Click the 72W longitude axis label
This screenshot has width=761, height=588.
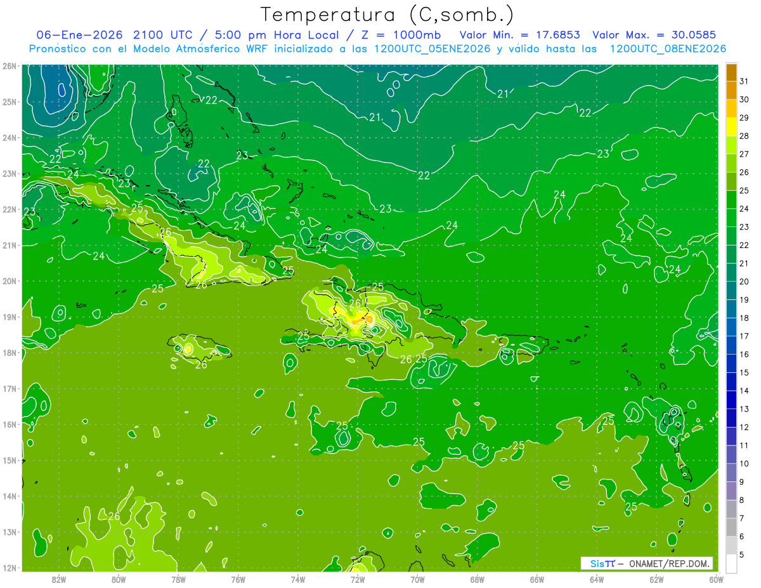coord(358,579)
